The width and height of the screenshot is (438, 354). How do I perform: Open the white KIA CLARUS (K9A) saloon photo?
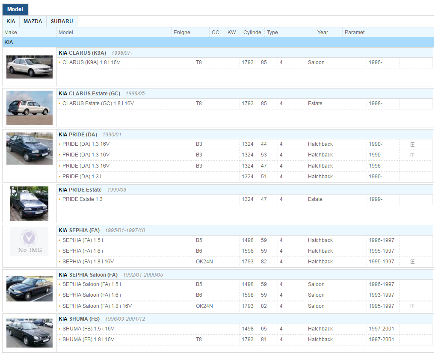tap(30, 67)
